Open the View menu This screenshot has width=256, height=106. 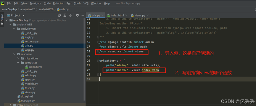click(x=24, y=3)
